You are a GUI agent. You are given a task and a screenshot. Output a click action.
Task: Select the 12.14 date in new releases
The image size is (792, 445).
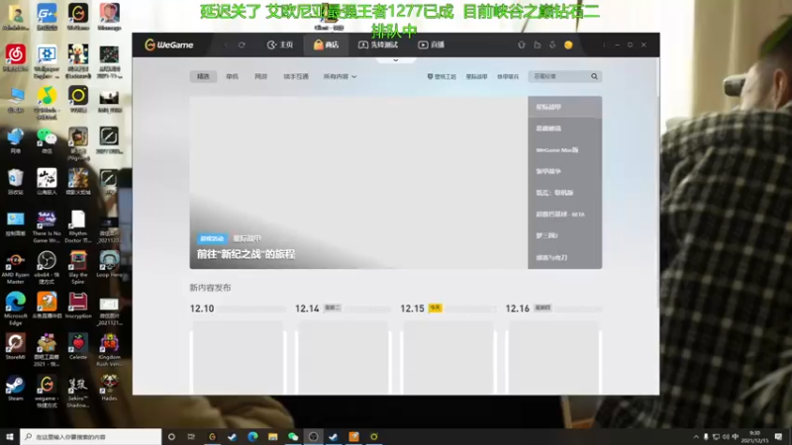[307, 309]
